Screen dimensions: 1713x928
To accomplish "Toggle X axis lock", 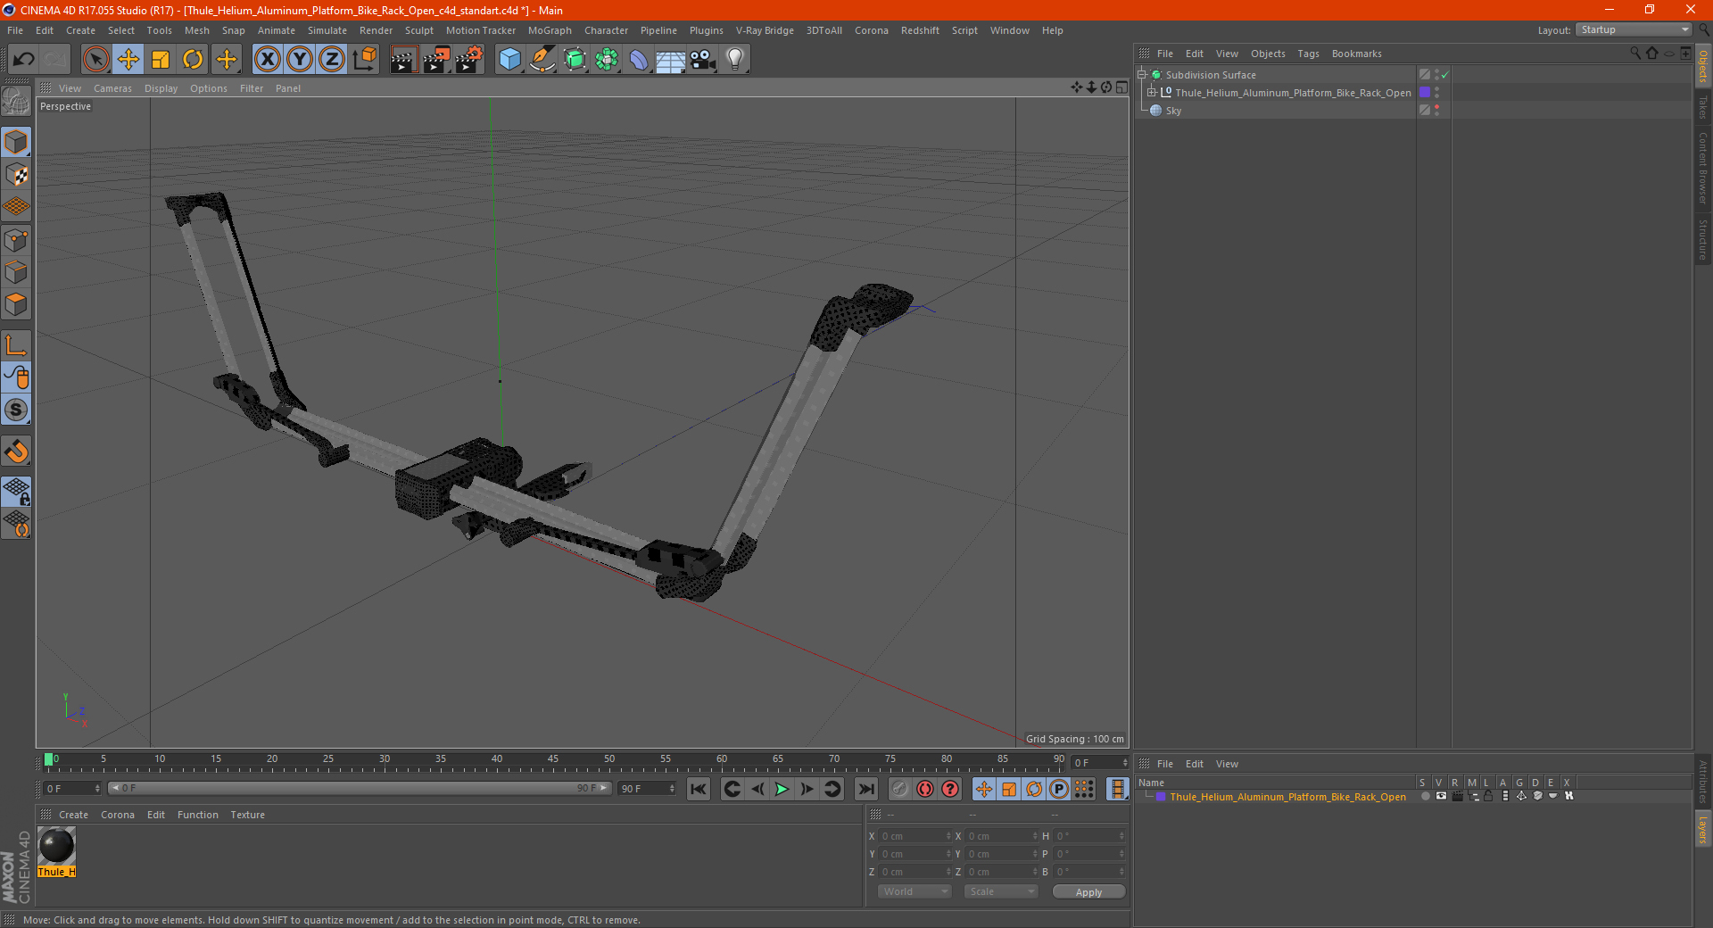I will click(267, 60).
